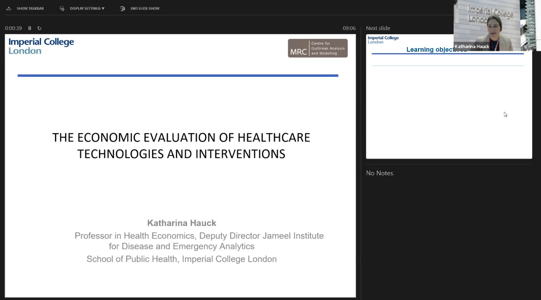The image size is (541, 300).
Task: Click the elapsed time 0:00:39 display
Action: [x=13, y=28]
